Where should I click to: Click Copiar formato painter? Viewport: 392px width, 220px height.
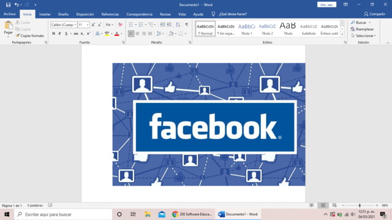click(29, 35)
